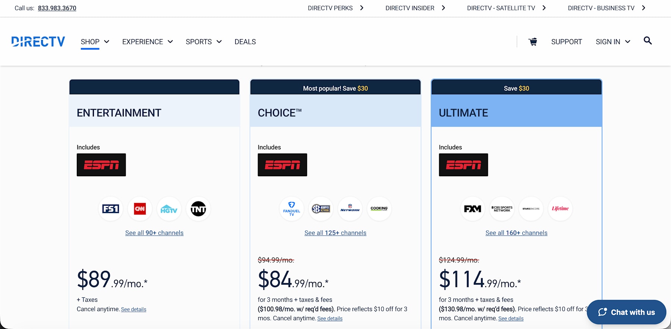Click the CHOICE package heading
This screenshot has height=329, width=671.
pos(280,113)
